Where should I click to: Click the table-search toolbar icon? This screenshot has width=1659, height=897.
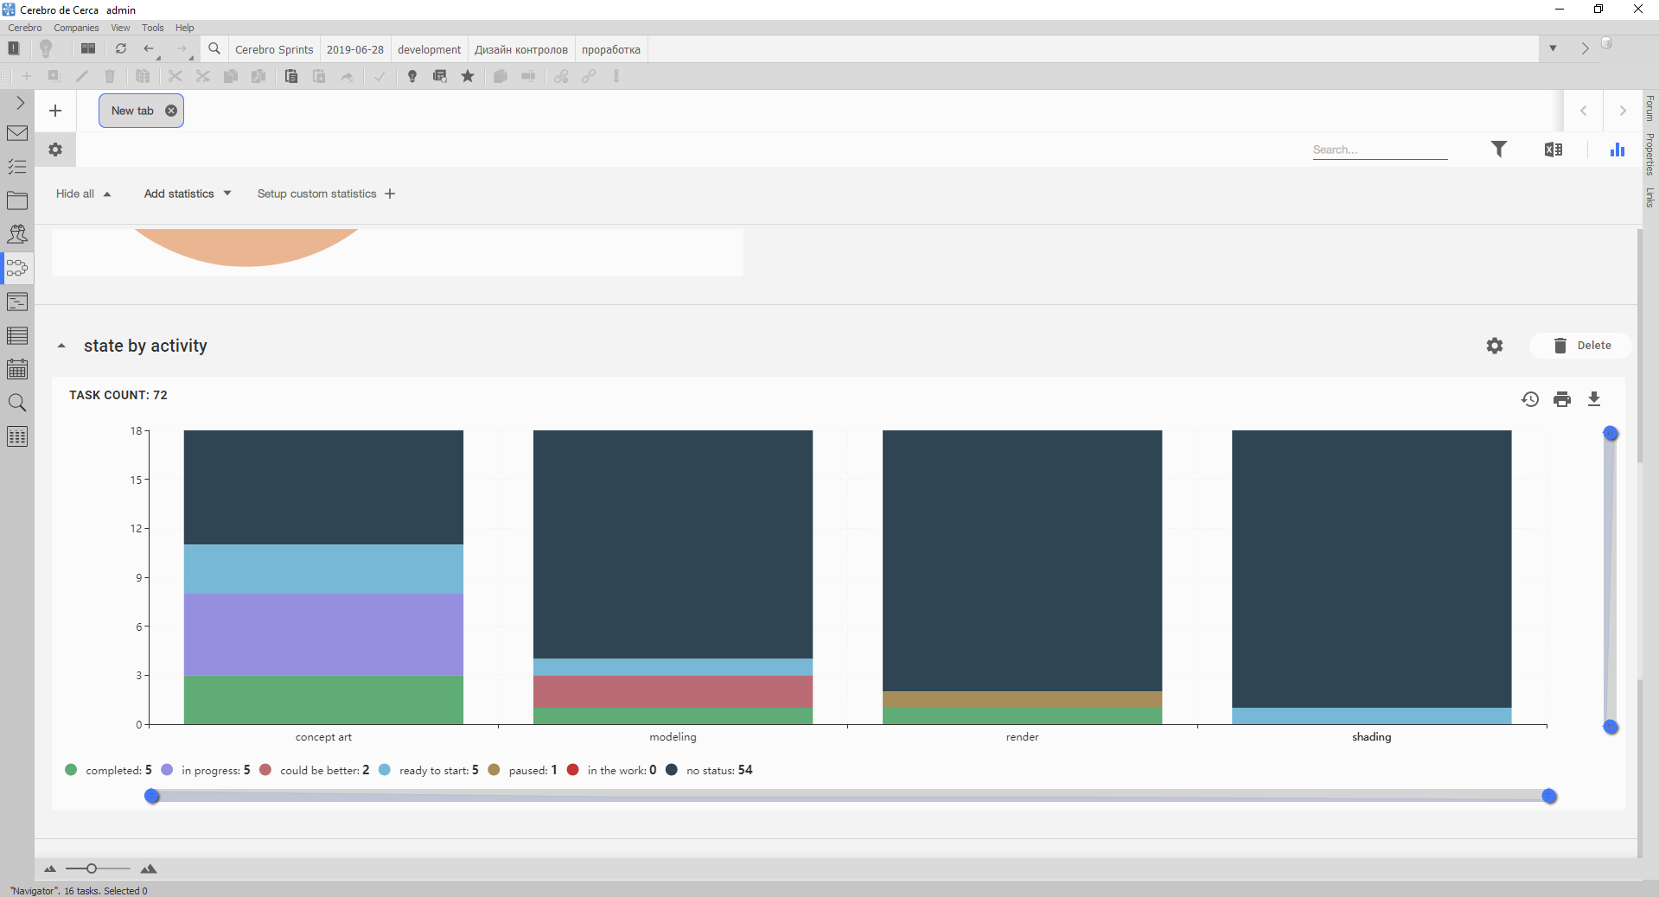coord(440,76)
